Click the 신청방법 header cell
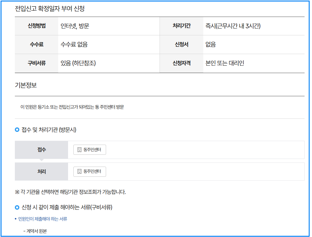 tap(36, 26)
